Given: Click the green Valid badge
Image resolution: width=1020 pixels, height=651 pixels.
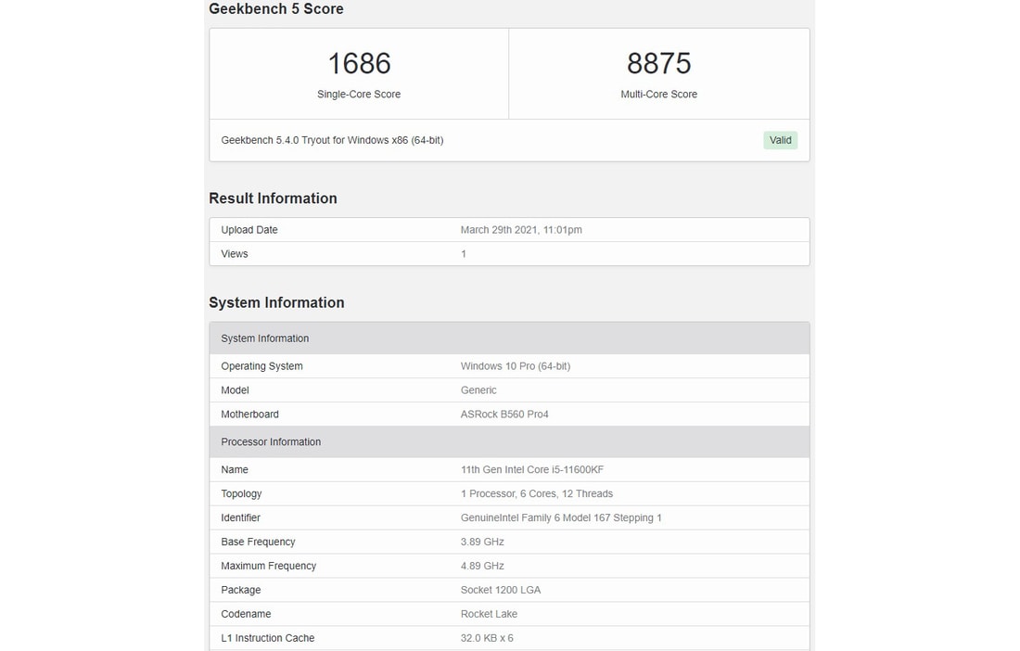Looking at the screenshot, I should pyautogui.click(x=780, y=140).
